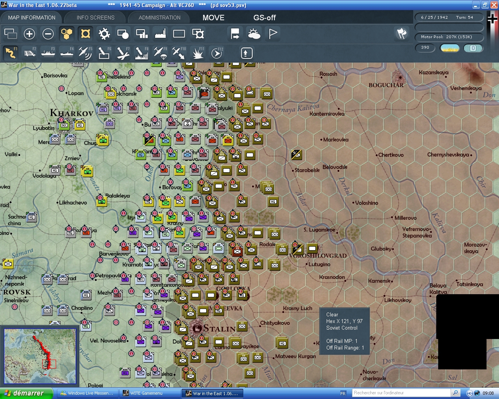Select the F2 rail transport mode icon
This screenshot has width=499, height=399.
29,53
